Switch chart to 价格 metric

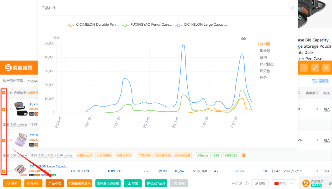[263, 57]
